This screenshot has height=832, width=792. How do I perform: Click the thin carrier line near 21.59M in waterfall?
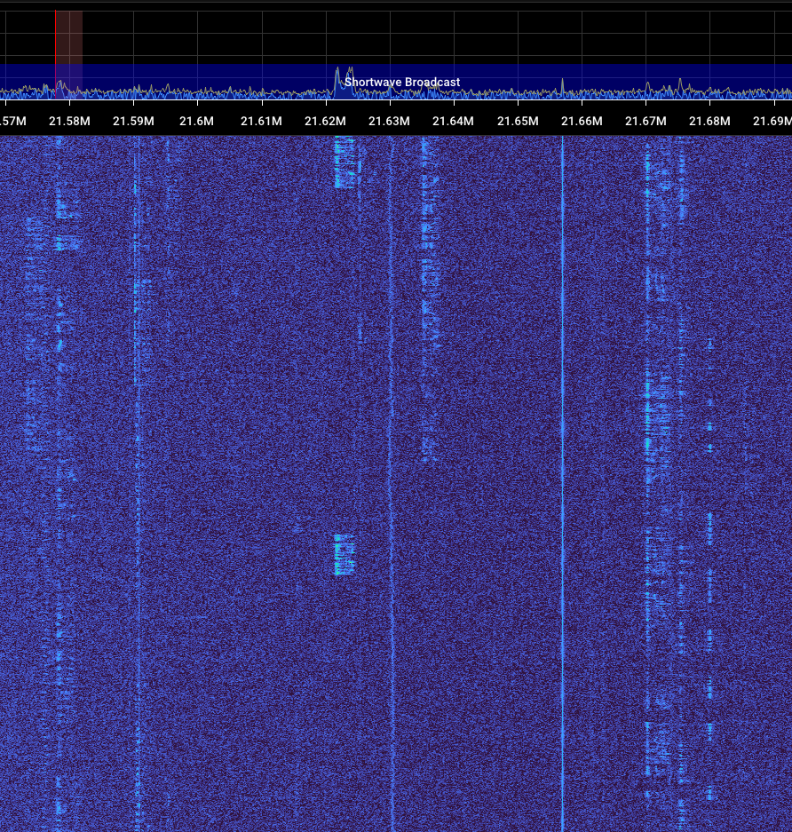click(137, 444)
